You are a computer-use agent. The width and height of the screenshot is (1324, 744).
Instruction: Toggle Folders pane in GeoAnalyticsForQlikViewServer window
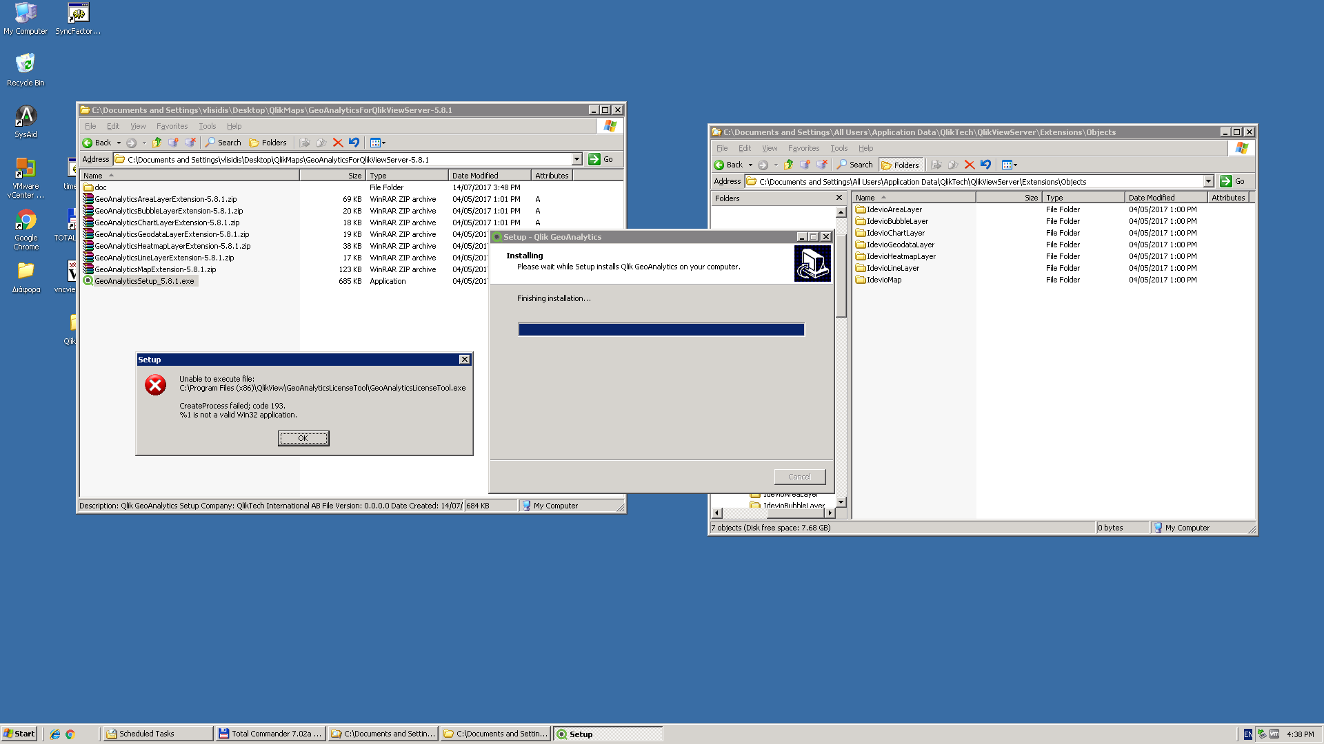pyautogui.click(x=268, y=143)
